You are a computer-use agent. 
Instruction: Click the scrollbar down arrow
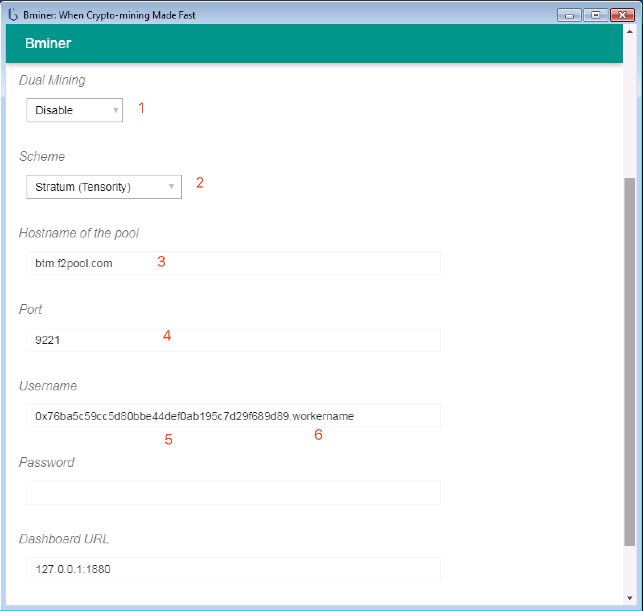click(630, 598)
